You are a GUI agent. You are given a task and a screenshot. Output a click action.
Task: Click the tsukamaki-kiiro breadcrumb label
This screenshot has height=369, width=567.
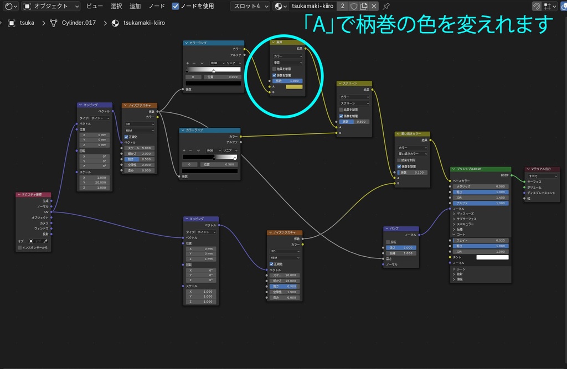[x=145, y=23]
